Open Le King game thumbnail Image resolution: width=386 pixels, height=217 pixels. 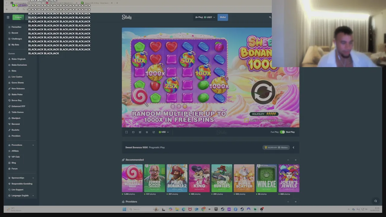coord(199,178)
